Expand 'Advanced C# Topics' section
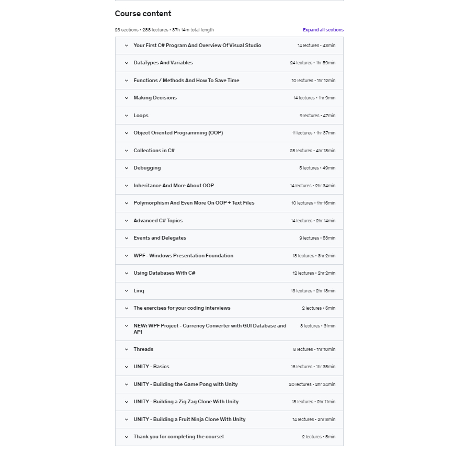Image resolution: width=454 pixels, height=454 pixels. (x=158, y=221)
